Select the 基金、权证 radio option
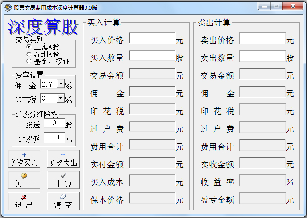Image resolution: width=307 pixels, height=218 pixels. tap(29, 61)
